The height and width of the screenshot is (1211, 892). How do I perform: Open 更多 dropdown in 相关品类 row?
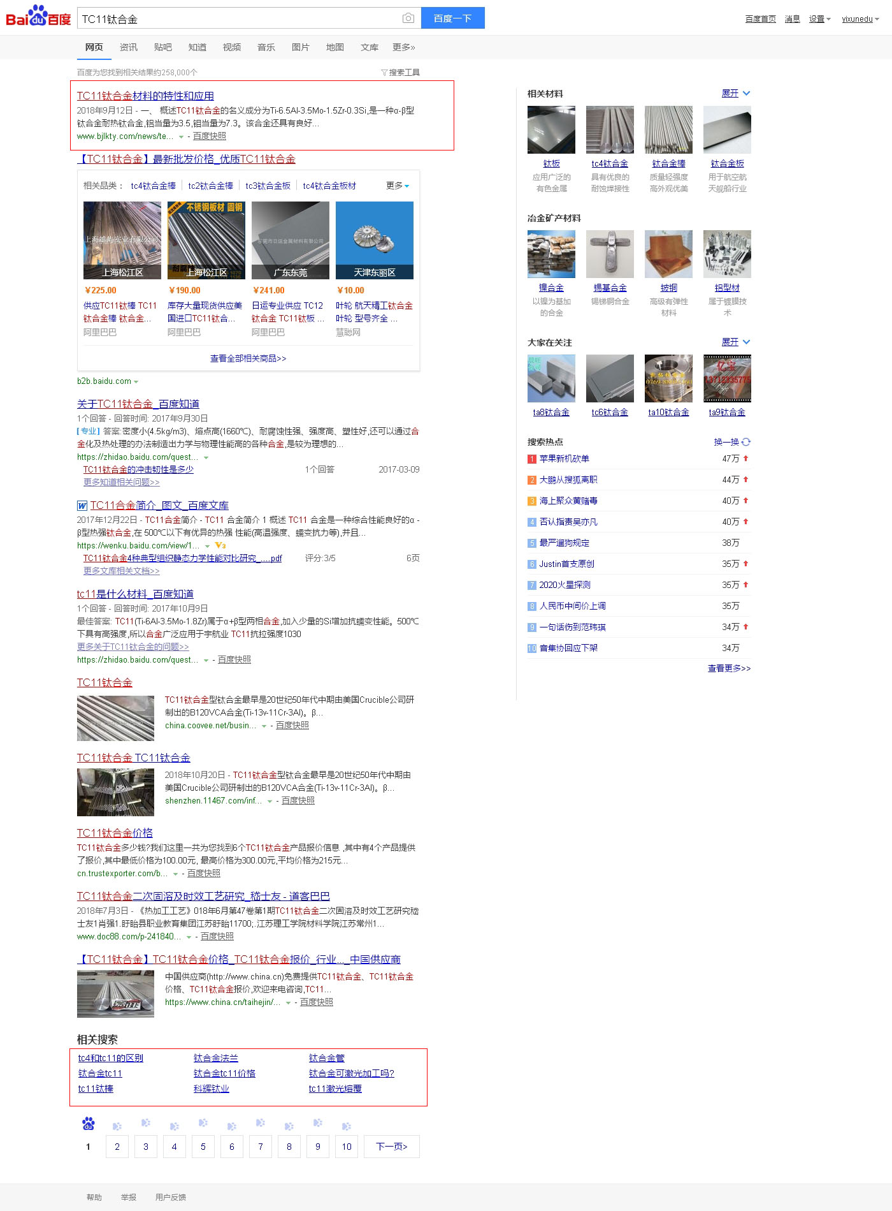tap(398, 186)
